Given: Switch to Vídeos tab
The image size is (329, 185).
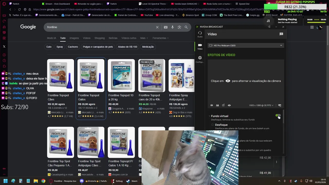Looking at the screenshot, I should (x=87, y=38).
